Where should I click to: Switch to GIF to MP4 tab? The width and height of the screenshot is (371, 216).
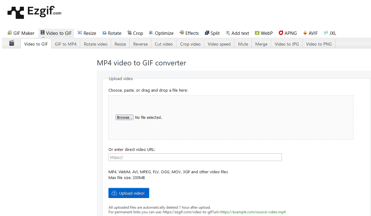(66, 44)
